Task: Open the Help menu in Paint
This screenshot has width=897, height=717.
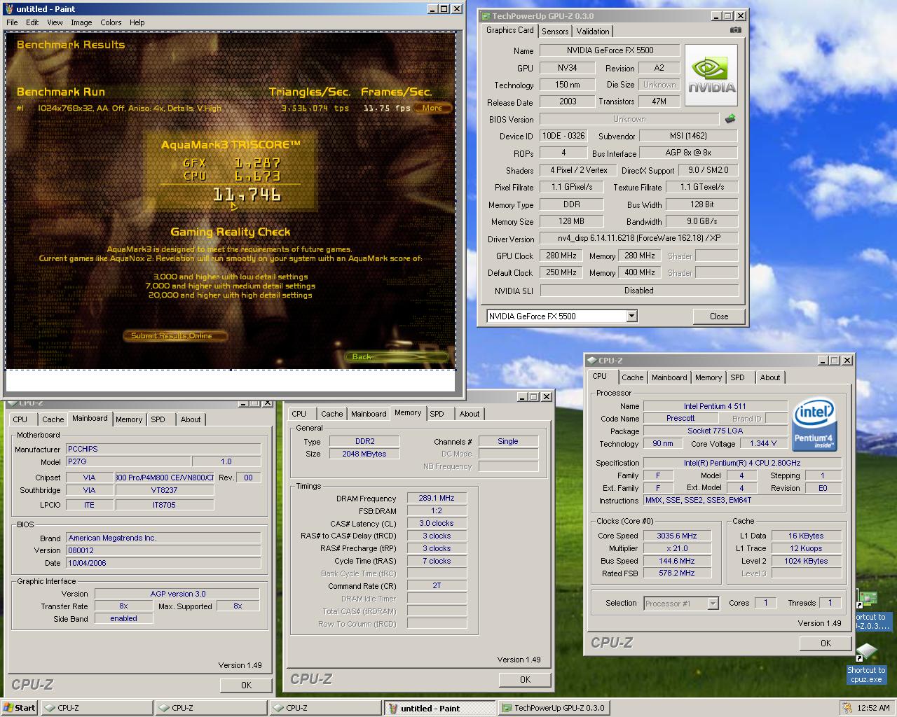Action: pos(137,22)
